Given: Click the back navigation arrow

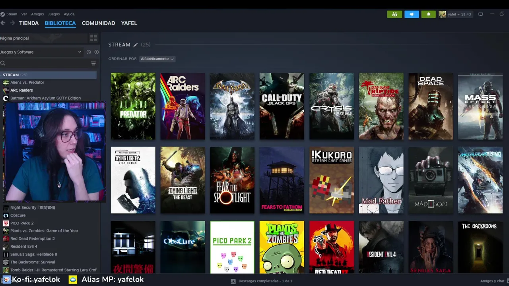Looking at the screenshot, I should [3, 23].
